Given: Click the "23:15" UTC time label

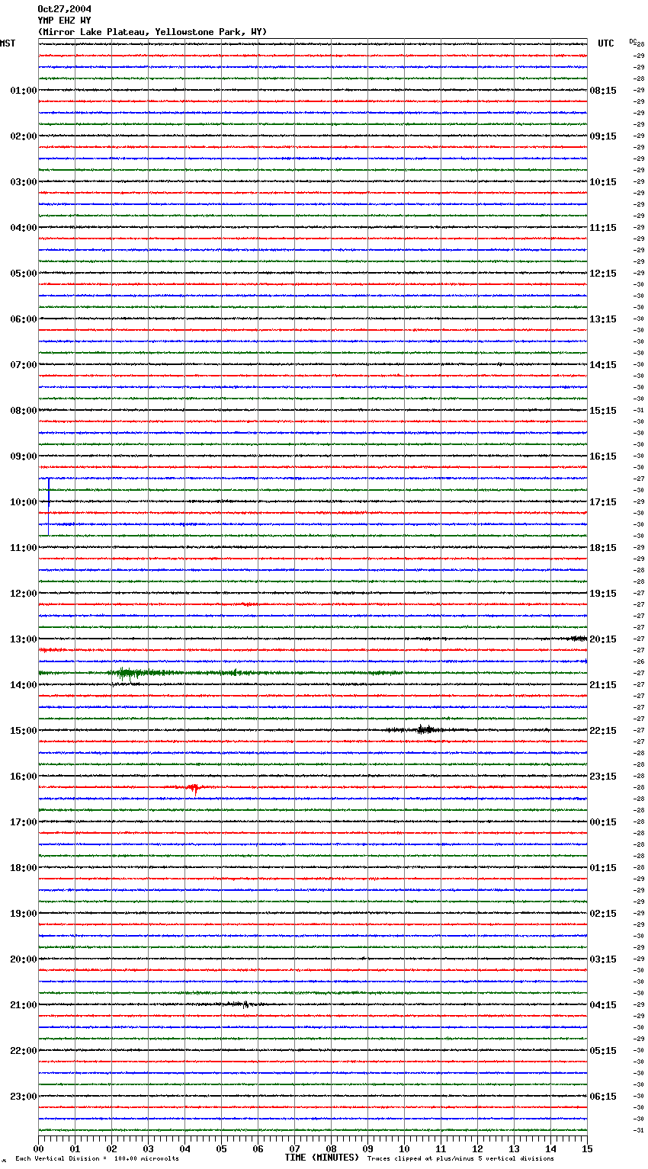Looking at the screenshot, I should 603,777.
